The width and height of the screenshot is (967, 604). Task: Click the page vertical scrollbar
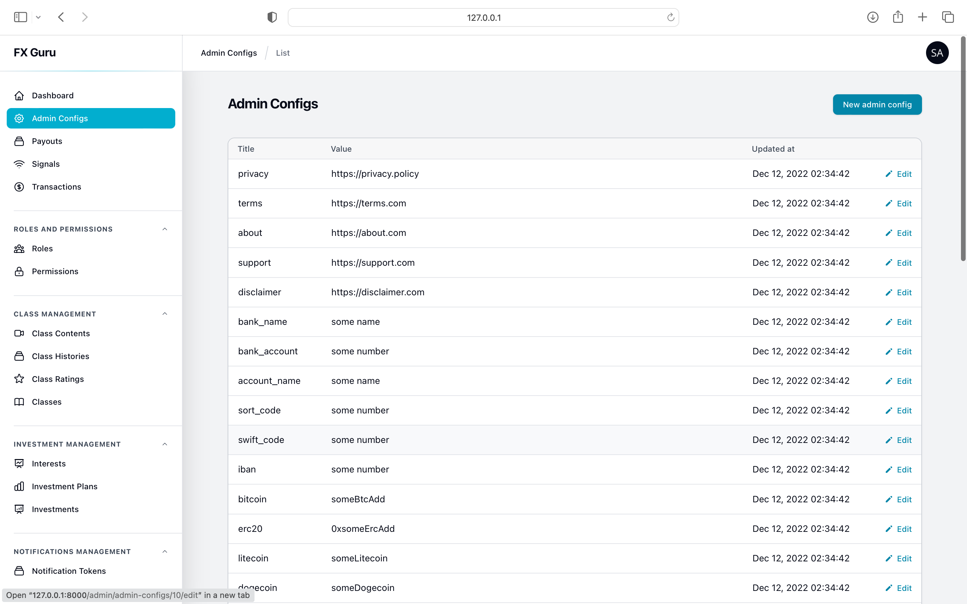tap(963, 148)
